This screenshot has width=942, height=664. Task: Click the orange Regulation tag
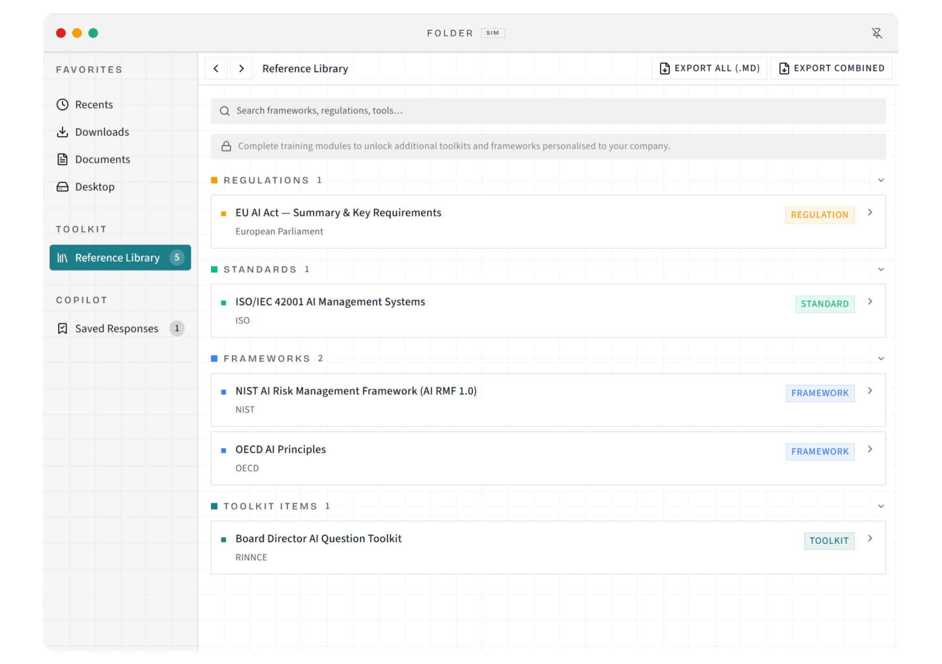(820, 215)
